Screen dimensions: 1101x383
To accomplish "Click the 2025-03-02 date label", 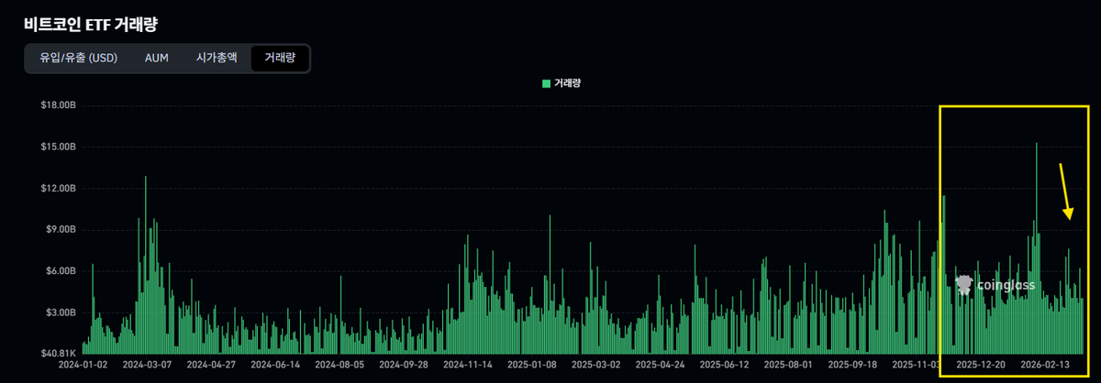I will point(596,364).
